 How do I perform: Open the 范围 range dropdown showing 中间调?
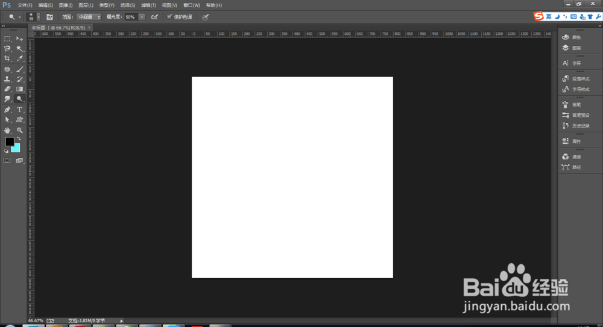pos(89,17)
